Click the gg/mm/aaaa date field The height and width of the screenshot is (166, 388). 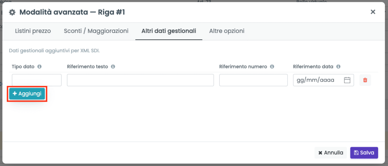pos(324,80)
